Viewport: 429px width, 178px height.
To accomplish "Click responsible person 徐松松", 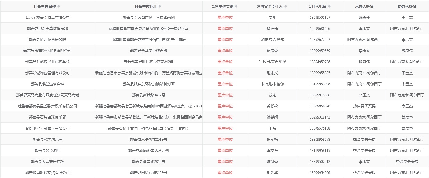I will click(272, 106).
